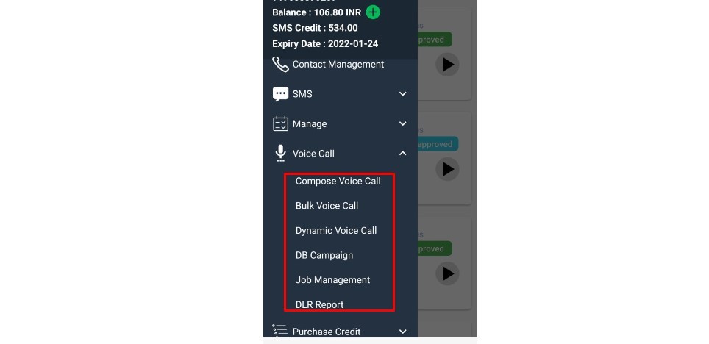The image size is (709, 344).
Task: Go to Job Management
Action: [332, 280]
